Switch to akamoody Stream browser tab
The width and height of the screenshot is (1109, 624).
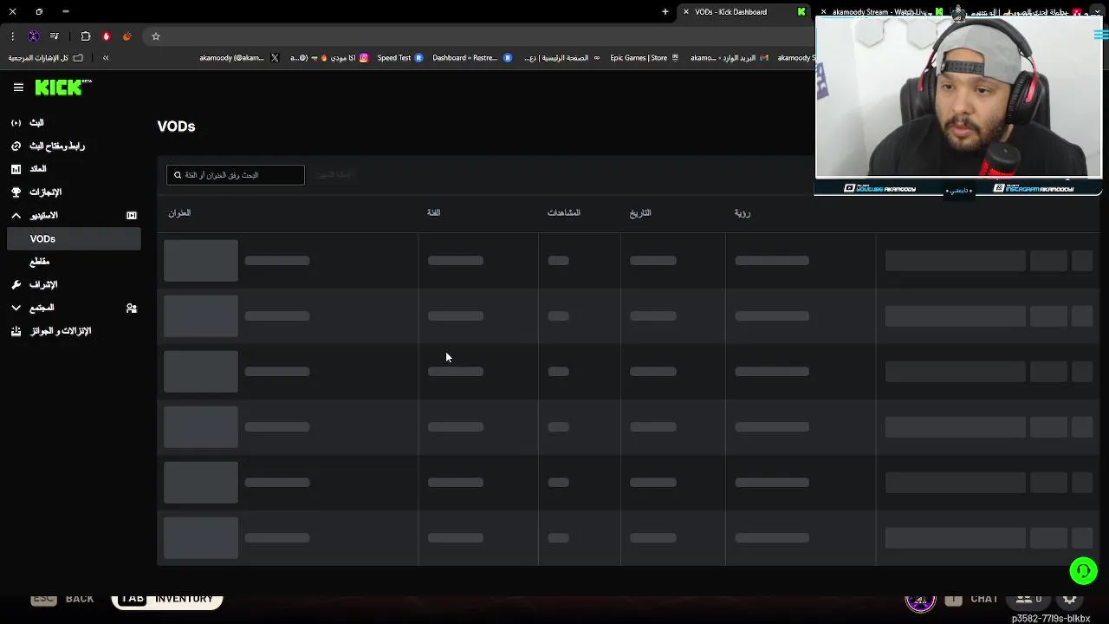click(879, 12)
